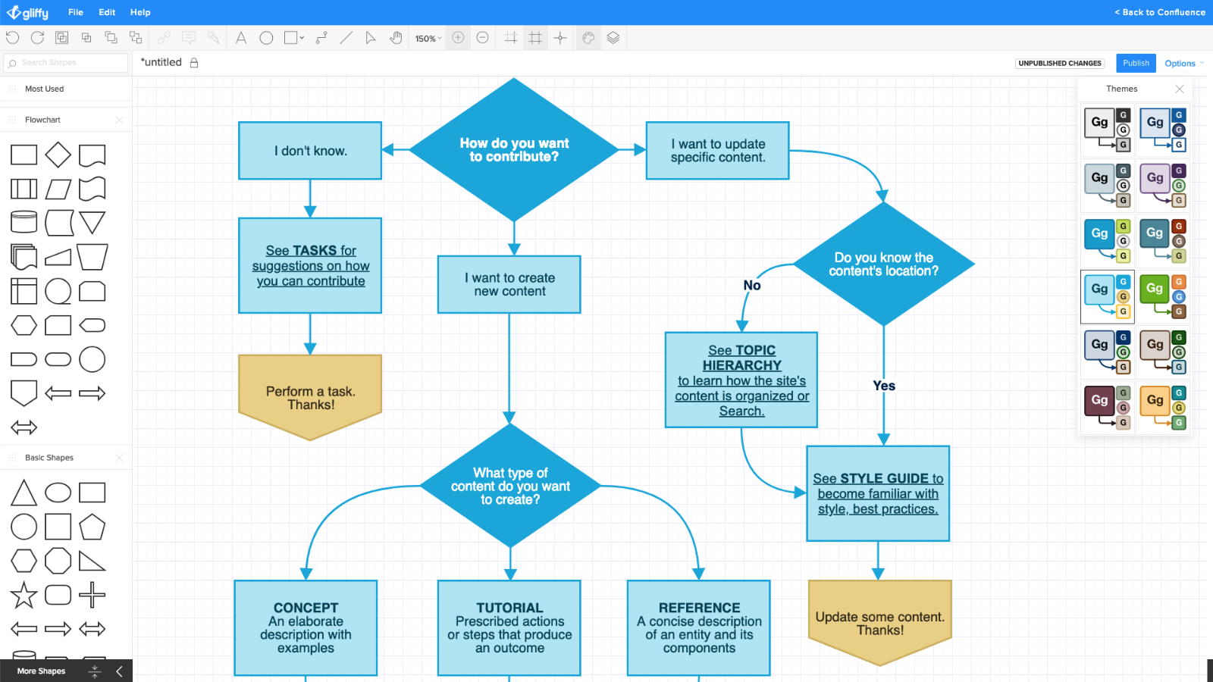This screenshot has height=682, width=1213.
Task: Toggle the Layers panel
Action: tap(613, 38)
